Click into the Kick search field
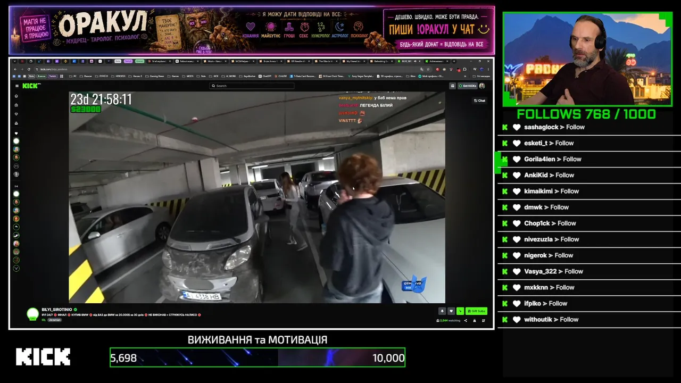This screenshot has height=383, width=681. pyautogui.click(x=252, y=86)
